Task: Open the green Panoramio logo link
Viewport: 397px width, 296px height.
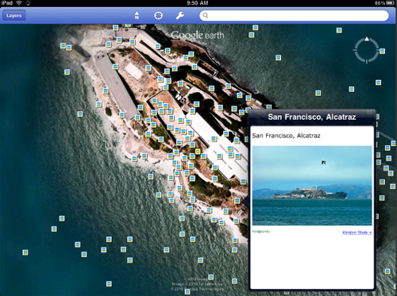Action: click(261, 232)
